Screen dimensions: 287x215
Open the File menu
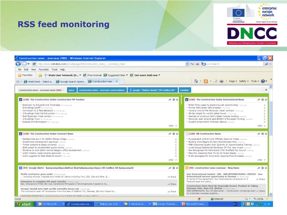[20, 69]
